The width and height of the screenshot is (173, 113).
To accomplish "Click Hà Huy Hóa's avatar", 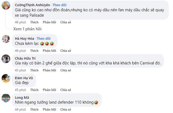I will click(6, 39).
